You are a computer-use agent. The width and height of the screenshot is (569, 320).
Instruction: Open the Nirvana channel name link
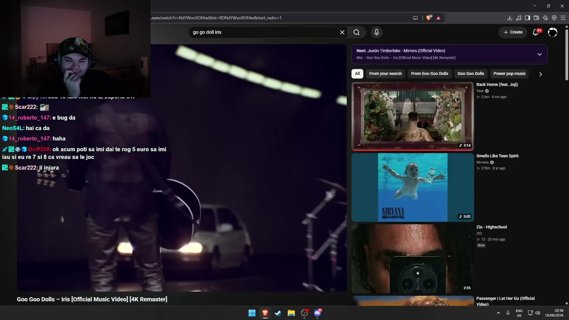coord(482,162)
